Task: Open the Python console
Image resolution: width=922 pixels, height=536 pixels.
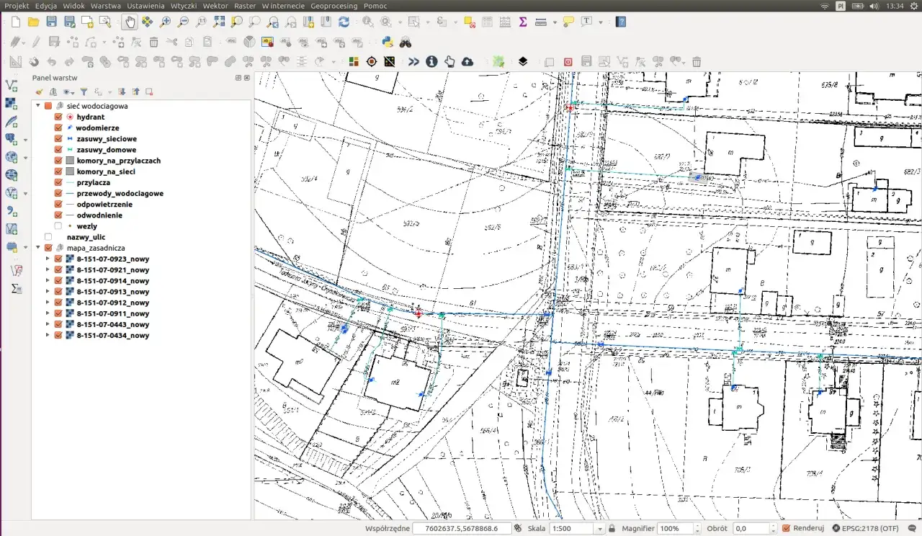Action: click(x=388, y=42)
